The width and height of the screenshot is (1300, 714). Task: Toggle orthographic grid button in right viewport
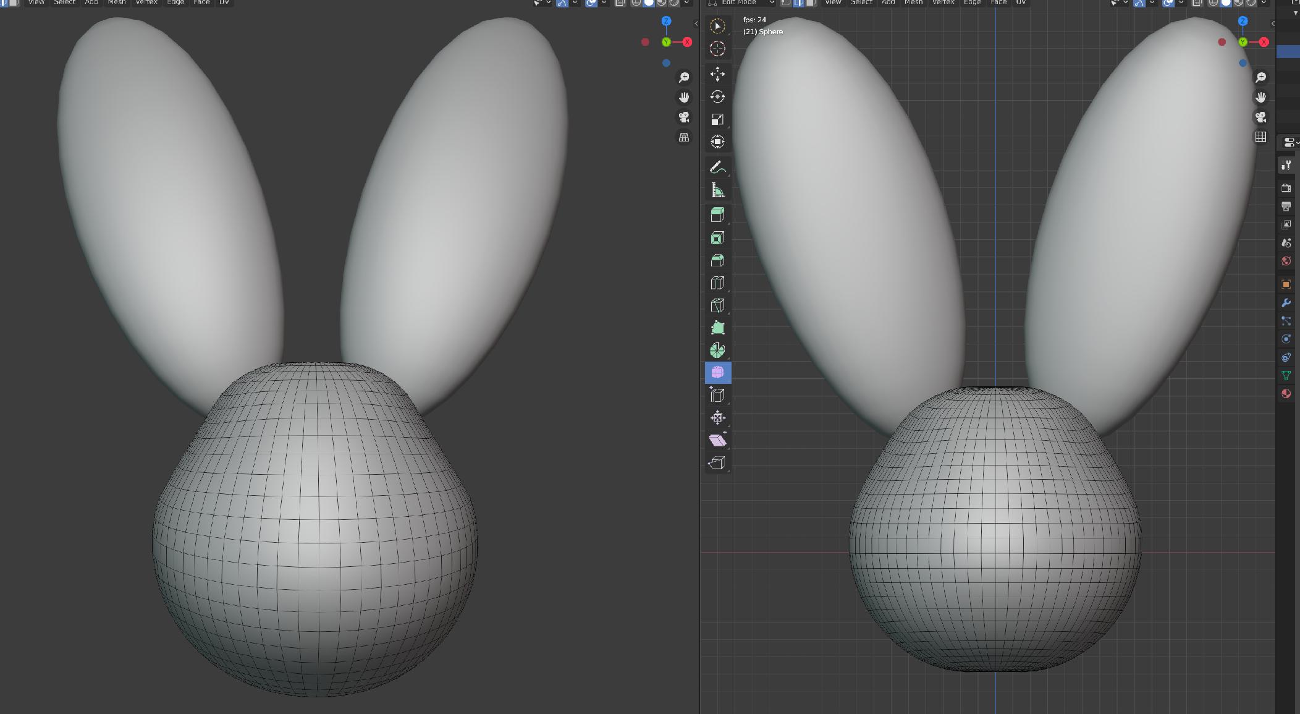1260,137
